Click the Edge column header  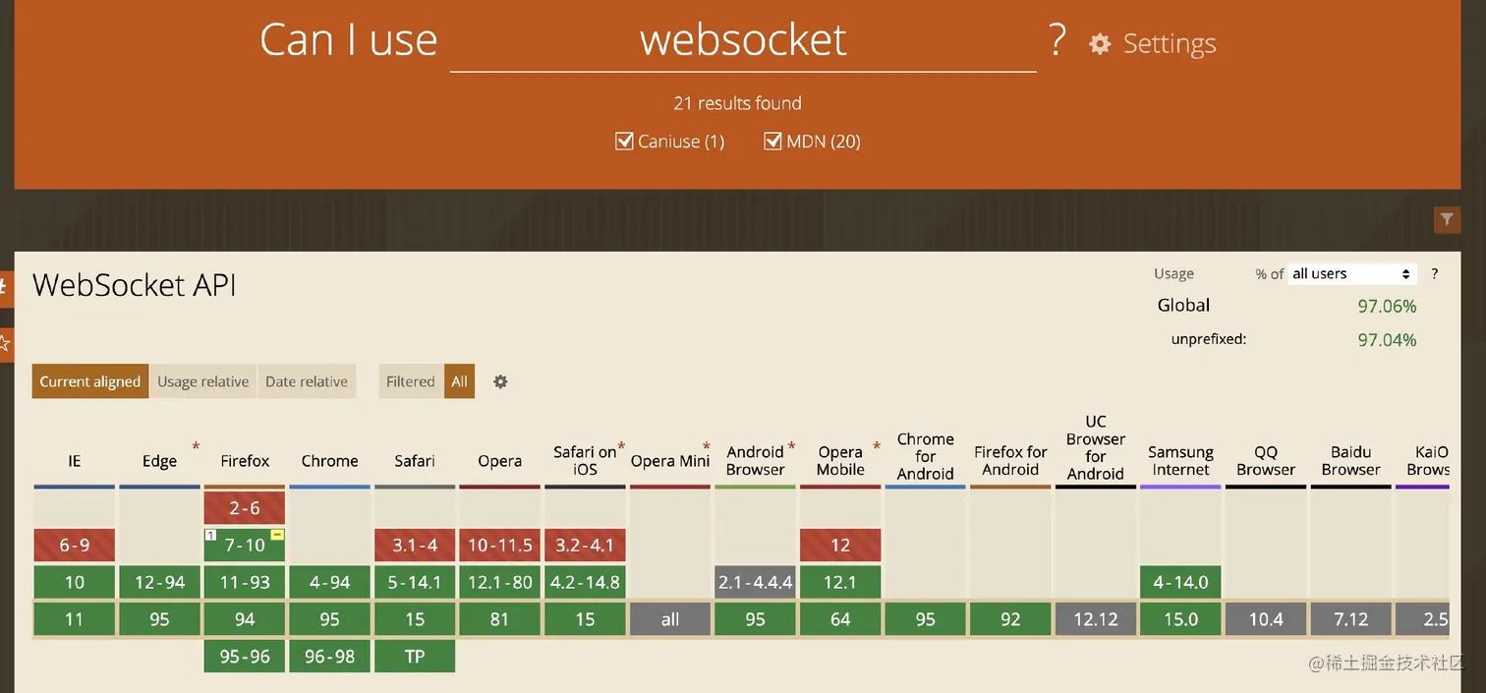[x=159, y=461]
